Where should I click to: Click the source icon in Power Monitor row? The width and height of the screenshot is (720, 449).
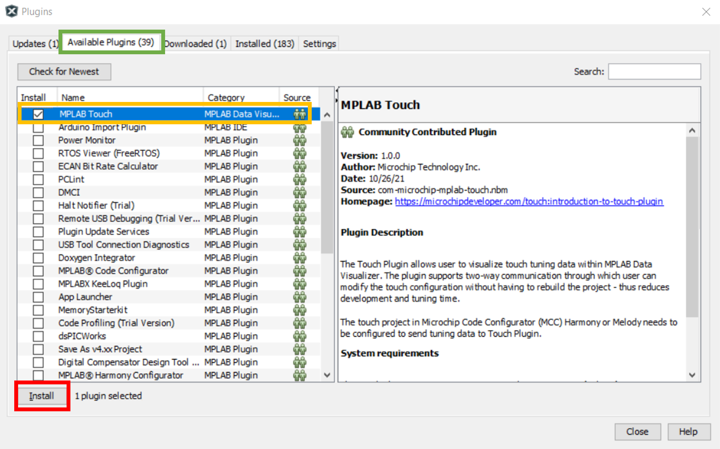click(x=299, y=140)
